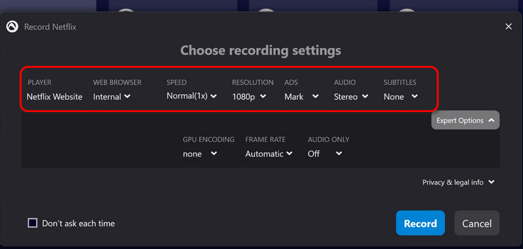Click the Netflix Website player value

coord(55,96)
